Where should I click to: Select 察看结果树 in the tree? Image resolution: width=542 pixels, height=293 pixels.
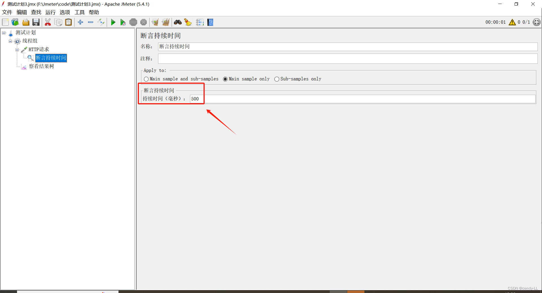click(41, 66)
